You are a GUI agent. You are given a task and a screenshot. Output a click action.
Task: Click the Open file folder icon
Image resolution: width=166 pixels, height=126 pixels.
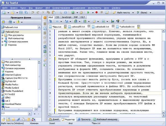pyautogui.click(x=13, y=13)
